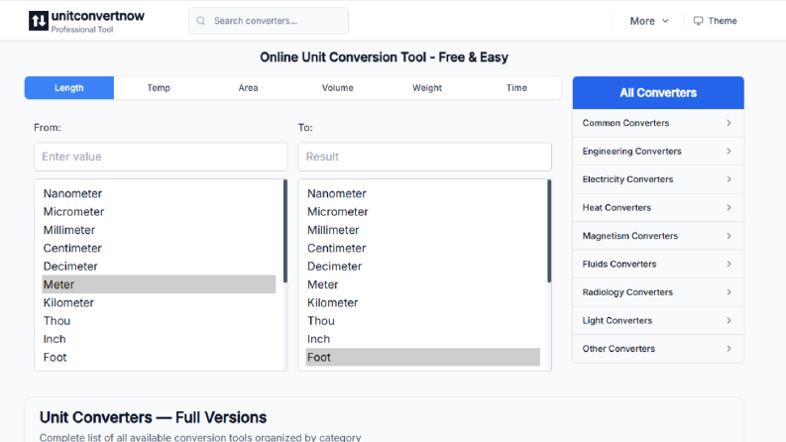Switch to the Area tab
Screen dimensions: 786x442
pyautogui.click(x=248, y=87)
